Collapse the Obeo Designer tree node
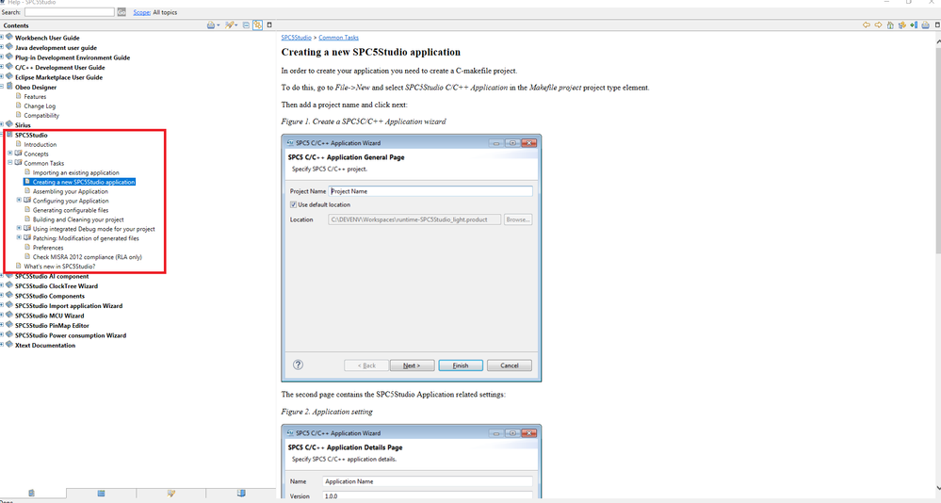941x503 pixels. click(2, 87)
